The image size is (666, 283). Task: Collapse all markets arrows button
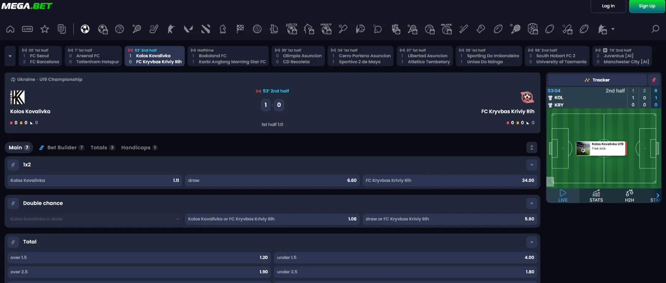(x=531, y=147)
